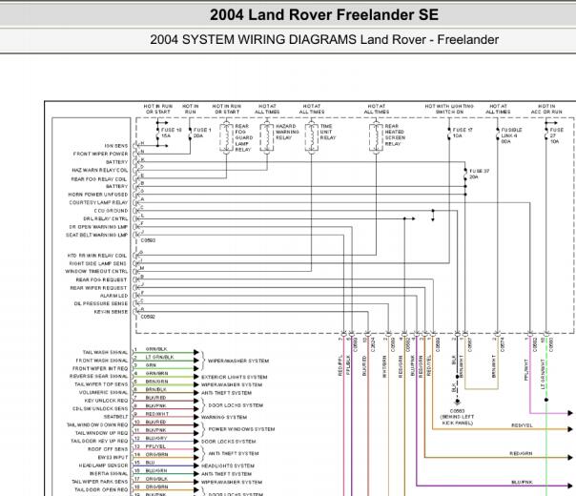
Task: Click the "IGN SENS" pin label
Action: [116, 146]
